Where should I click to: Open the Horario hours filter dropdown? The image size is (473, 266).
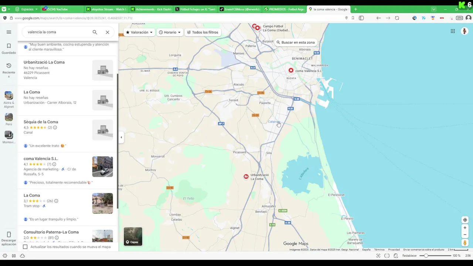[170, 33]
